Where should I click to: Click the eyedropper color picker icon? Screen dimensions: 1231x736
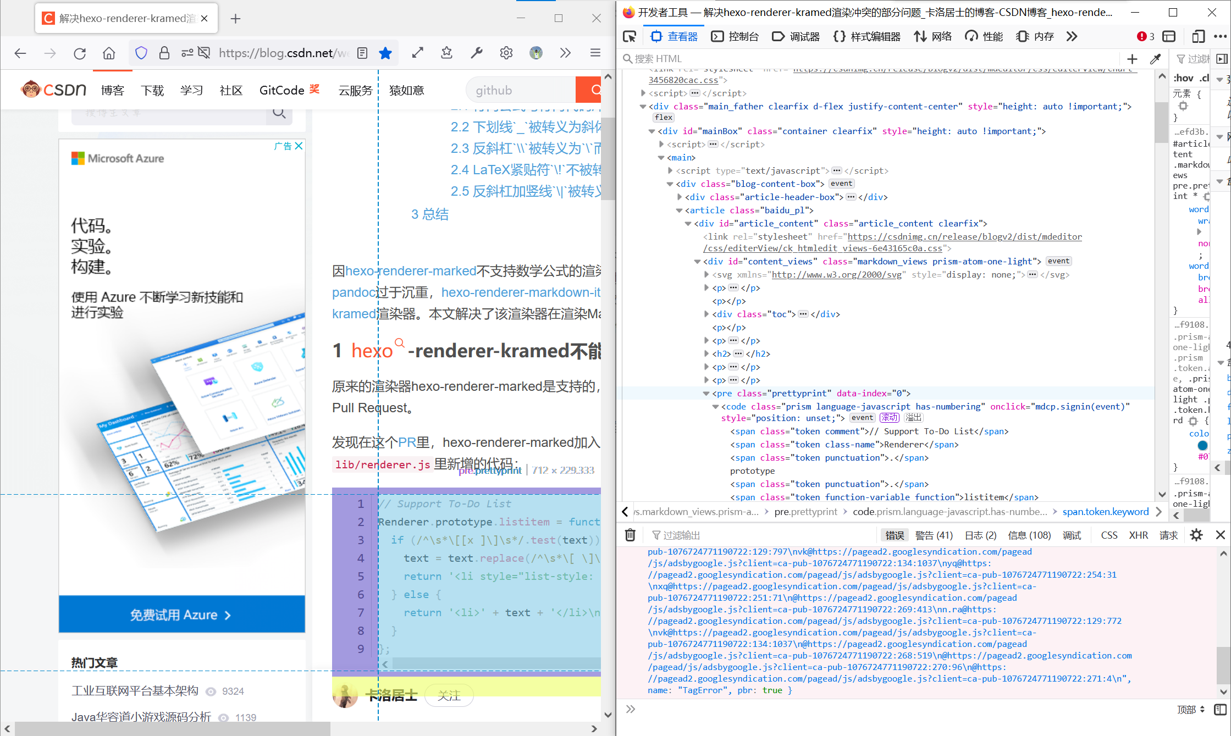[x=1155, y=59]
